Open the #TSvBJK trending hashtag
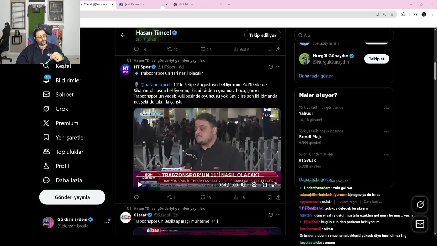 [308, 160]
